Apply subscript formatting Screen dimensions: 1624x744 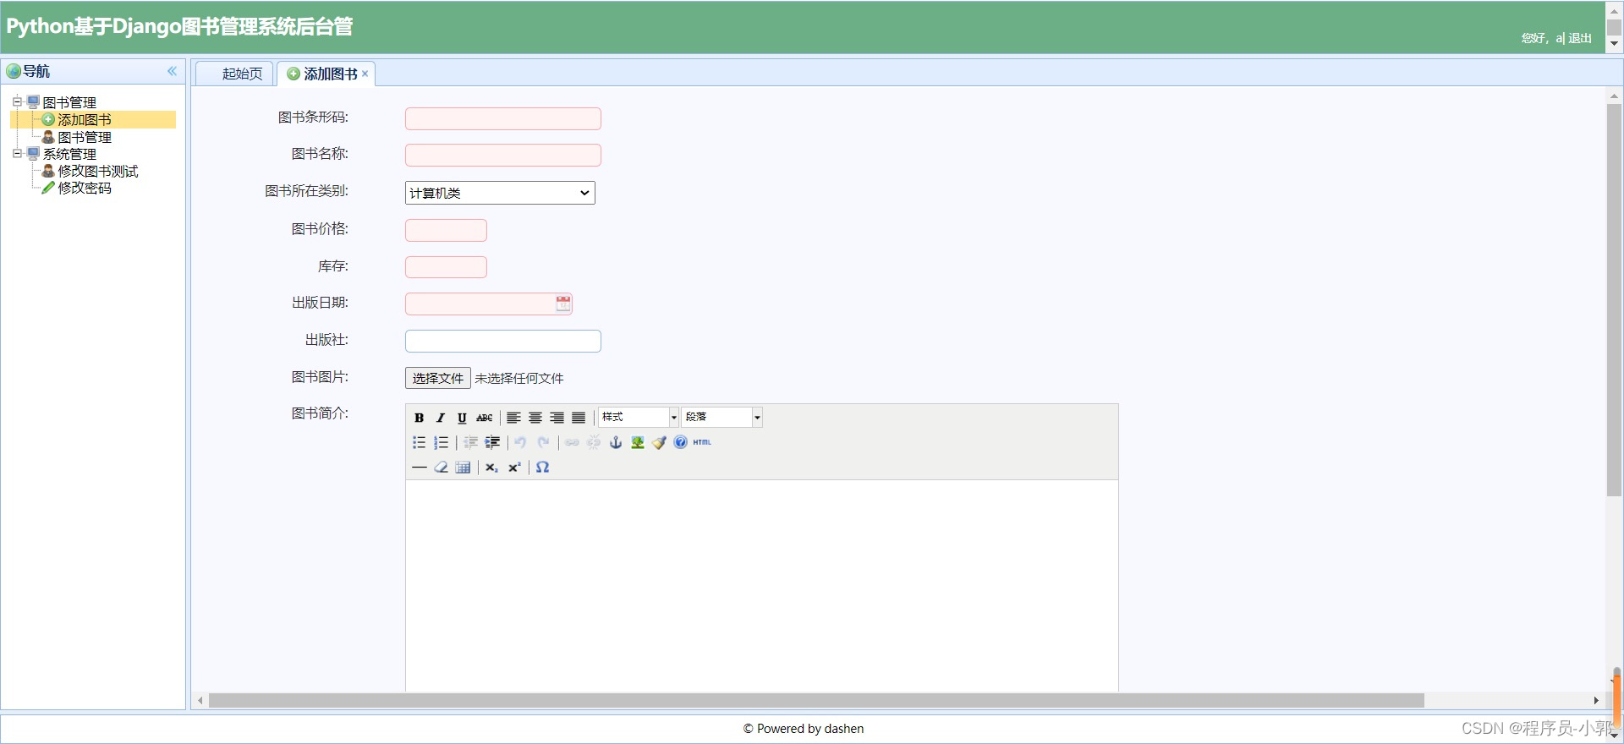click(491, 468)
